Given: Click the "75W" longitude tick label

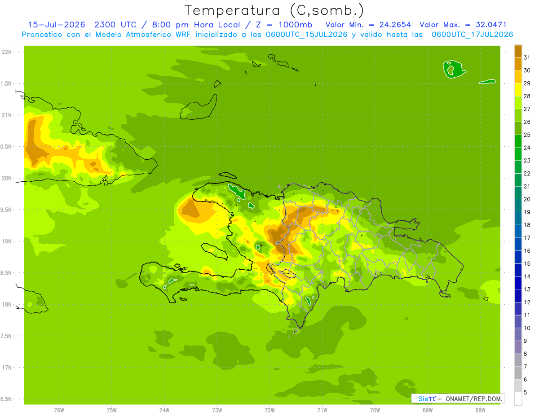Looking at the screenshot, I should (x=112, y=410).
